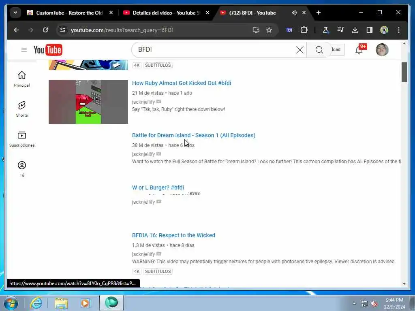The image size is (415, 311).
Task: Click '1.3 M de vistas' text
Action: [148, 245]
